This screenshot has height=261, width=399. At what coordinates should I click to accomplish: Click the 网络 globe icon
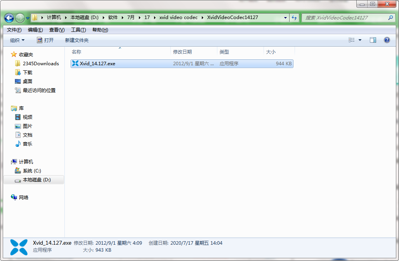[x=14, y=197]
